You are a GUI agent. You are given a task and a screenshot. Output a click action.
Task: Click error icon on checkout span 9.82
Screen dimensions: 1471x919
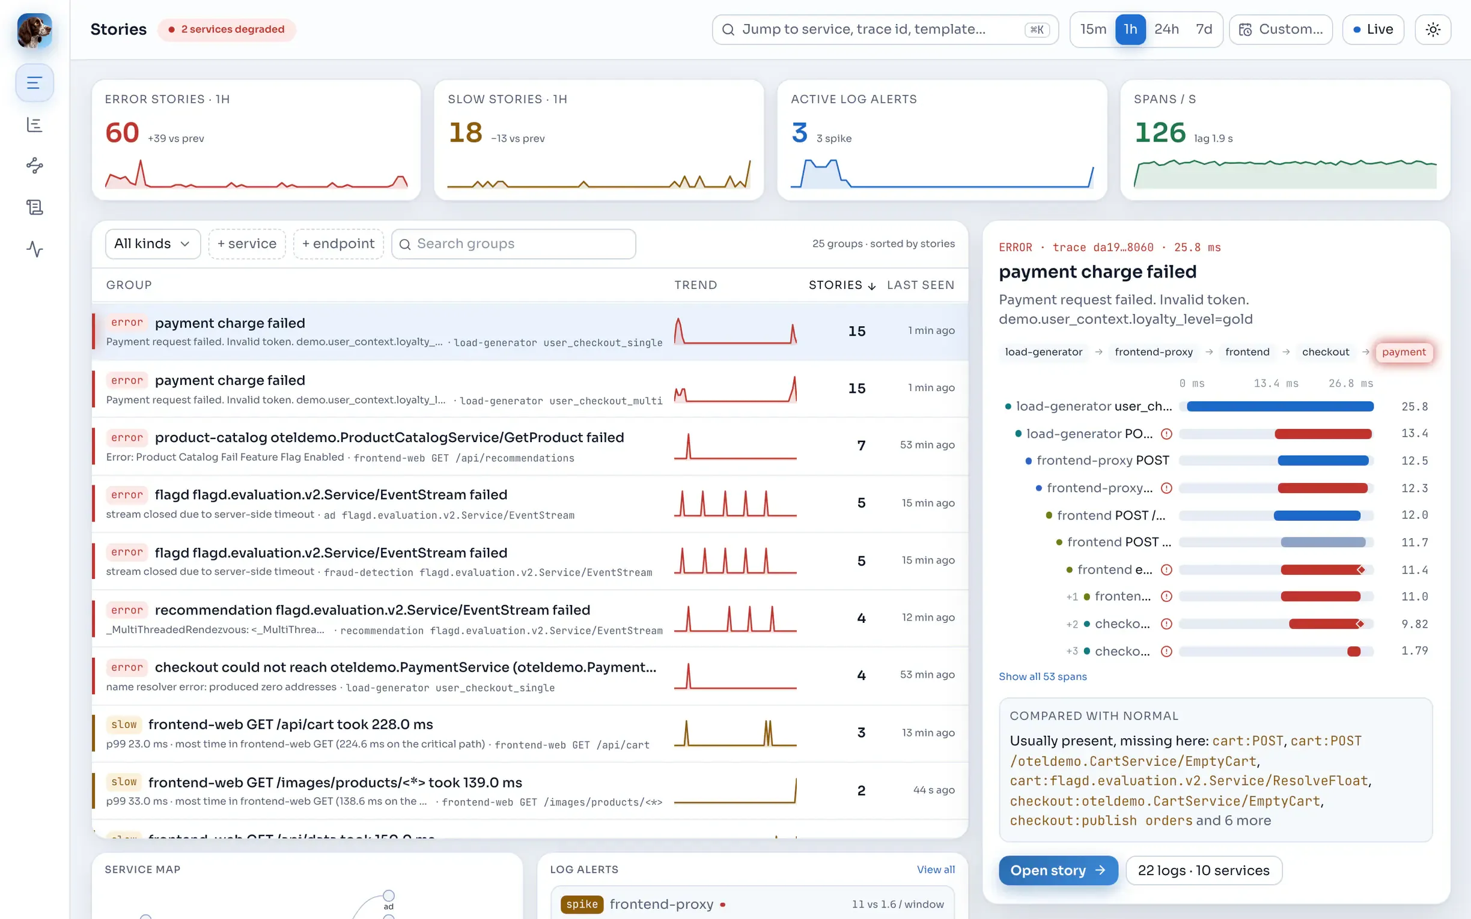[x=1166, y=623]
